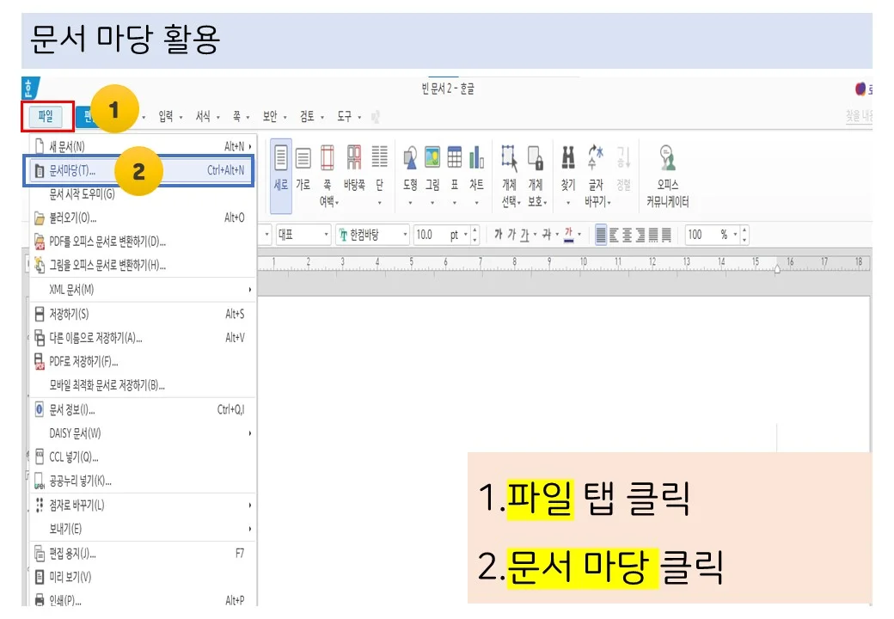
Task: Select CCL 넣기(Q)... entry
Action: 143,457
